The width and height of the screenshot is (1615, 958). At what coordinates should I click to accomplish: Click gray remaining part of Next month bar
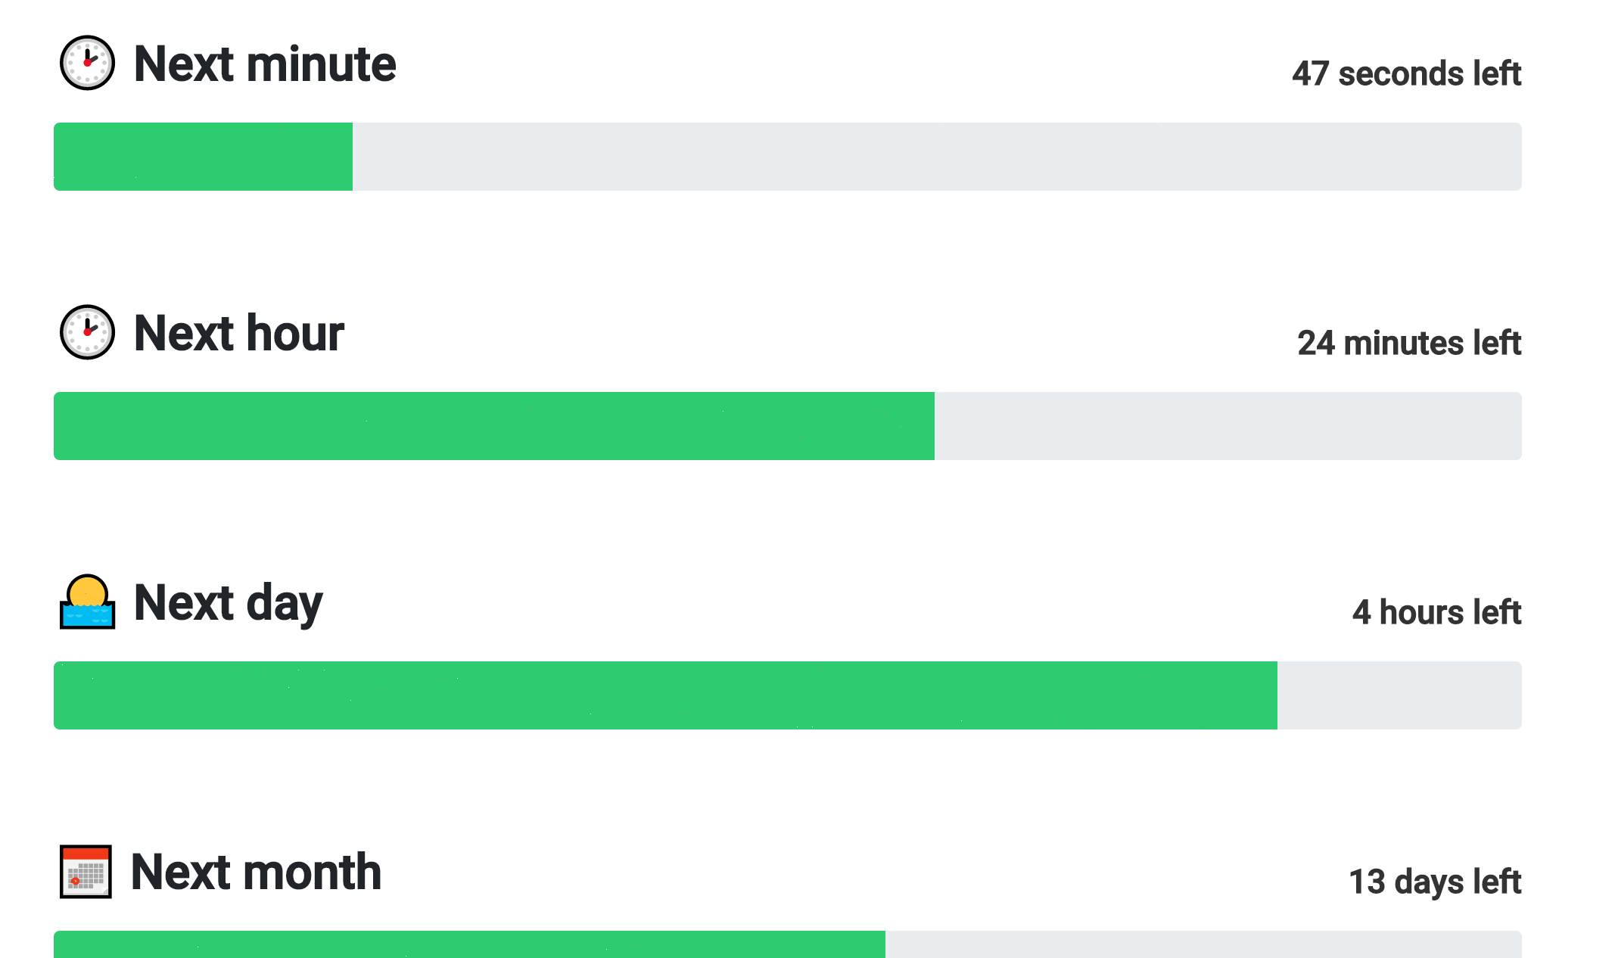pos(1203,944)
